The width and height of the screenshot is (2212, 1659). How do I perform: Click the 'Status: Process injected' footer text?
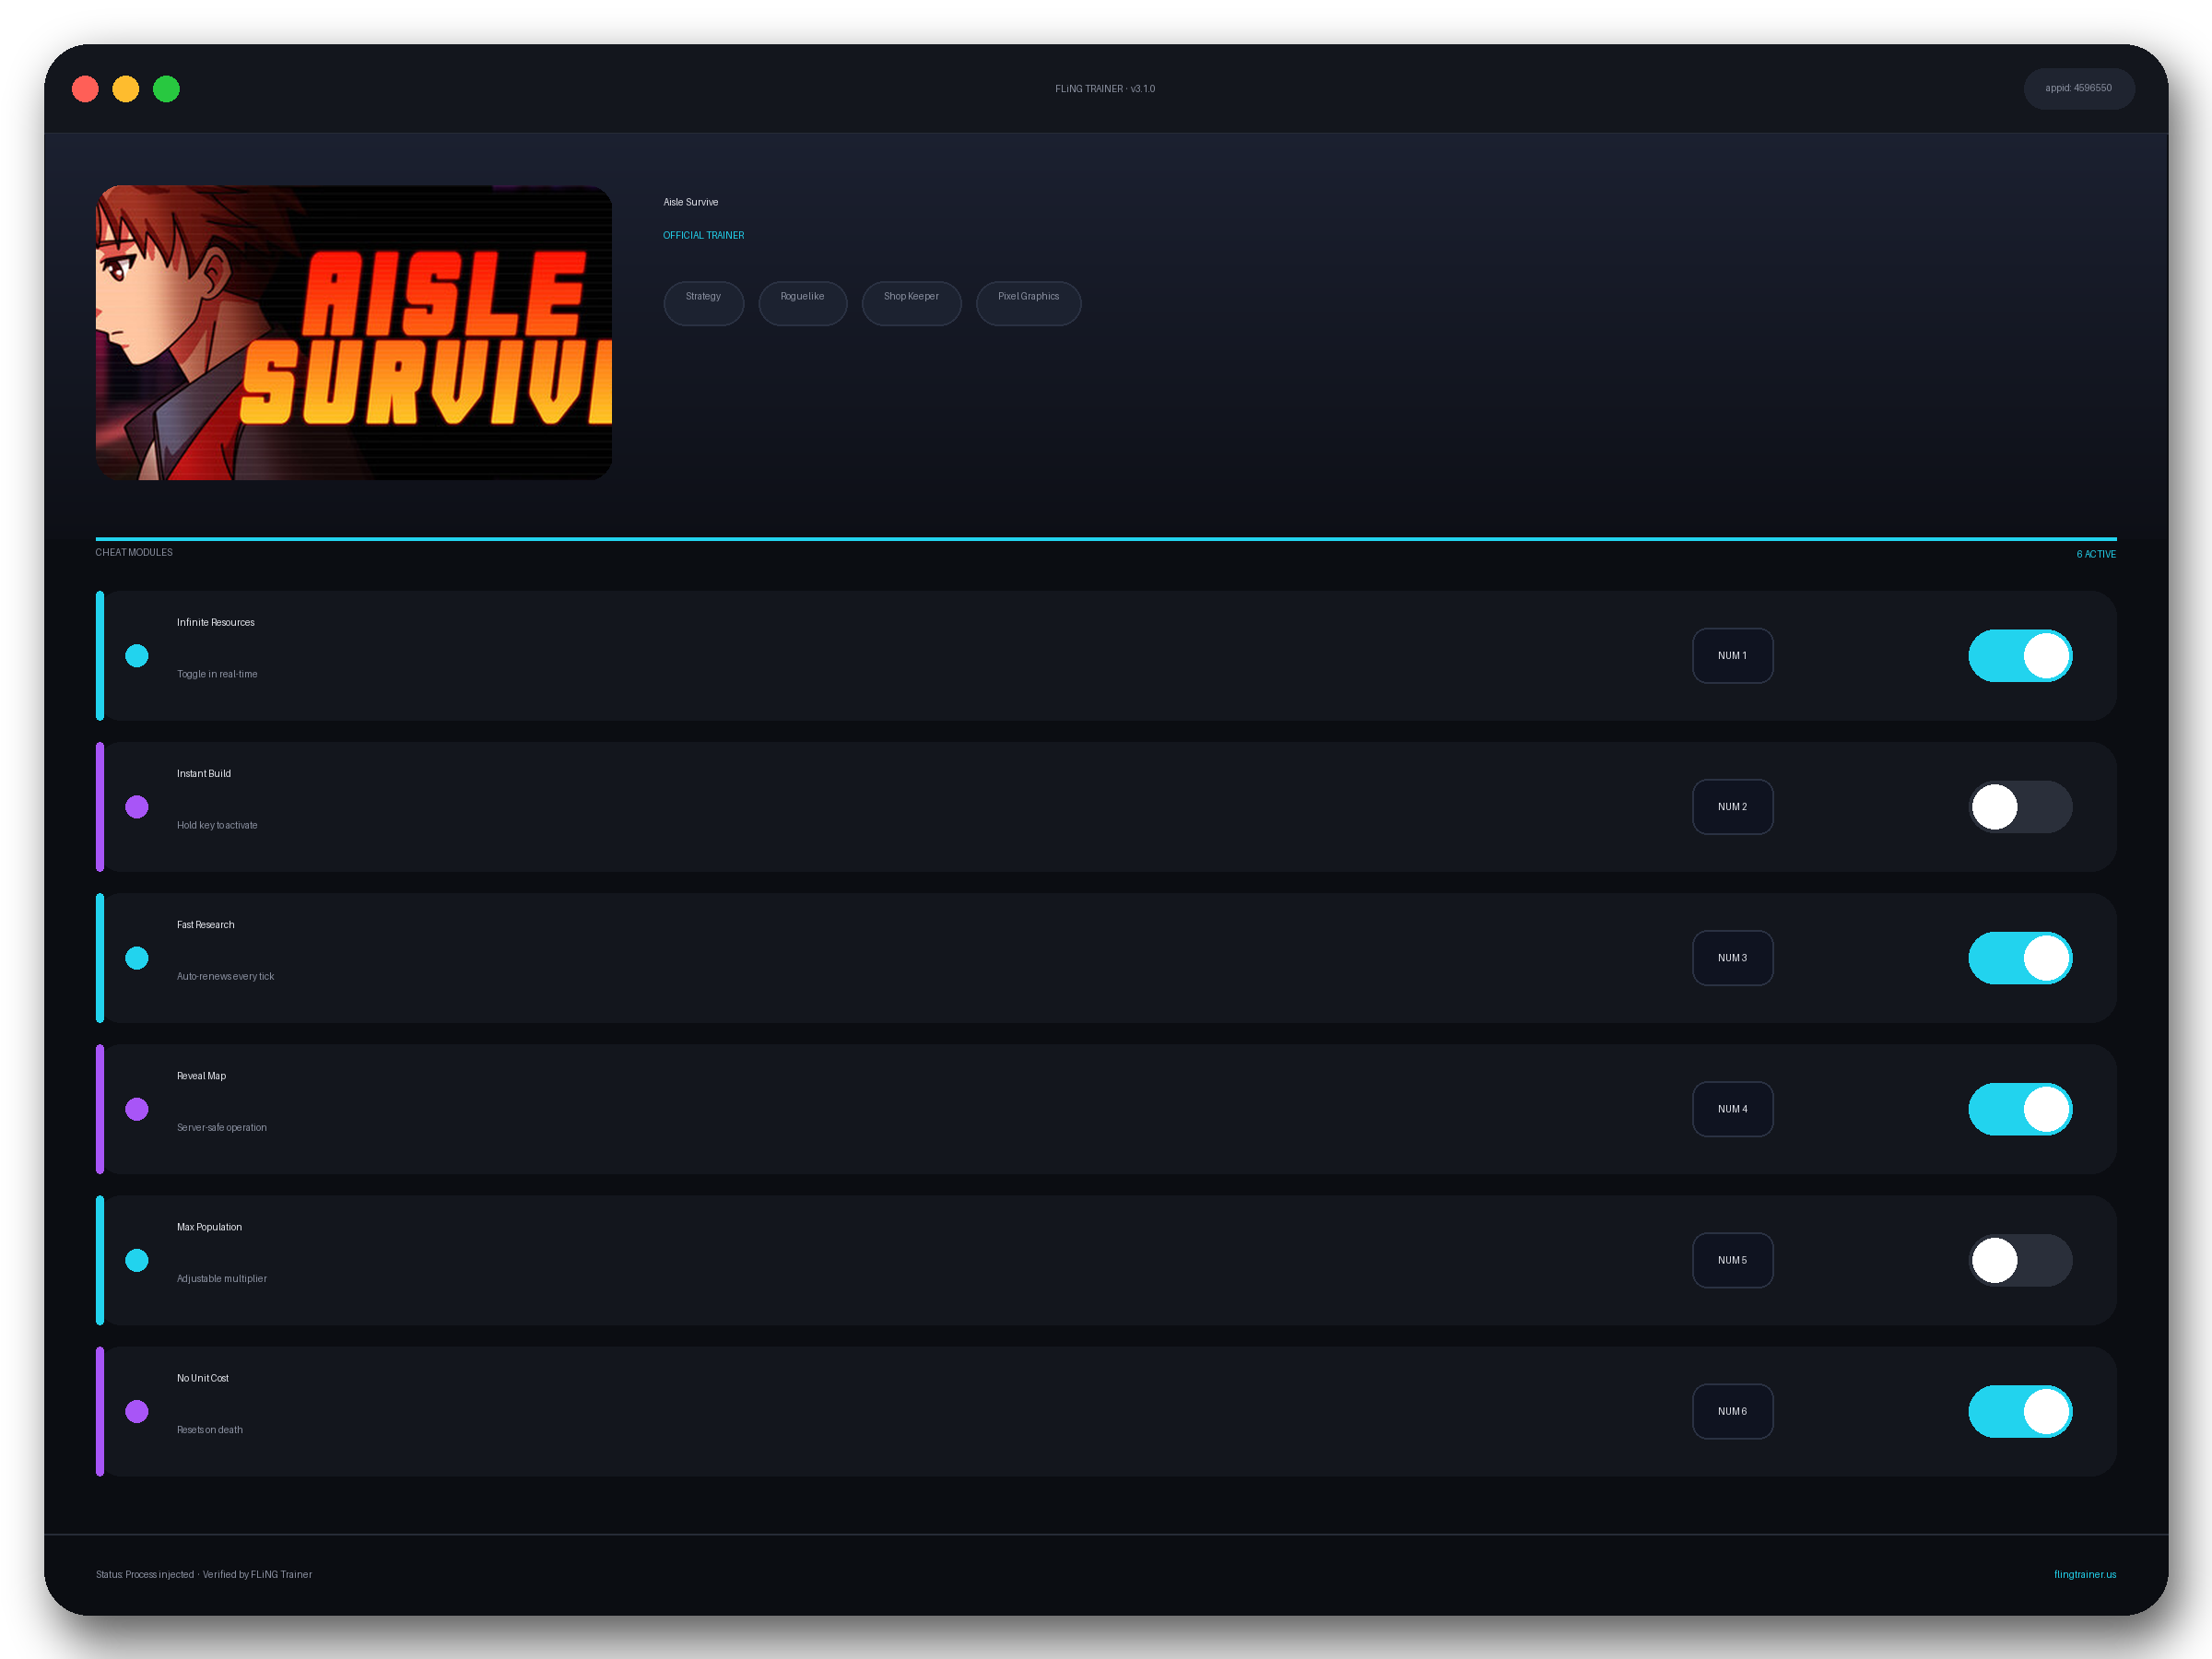pyautogui.click(x=144, y=1574)
